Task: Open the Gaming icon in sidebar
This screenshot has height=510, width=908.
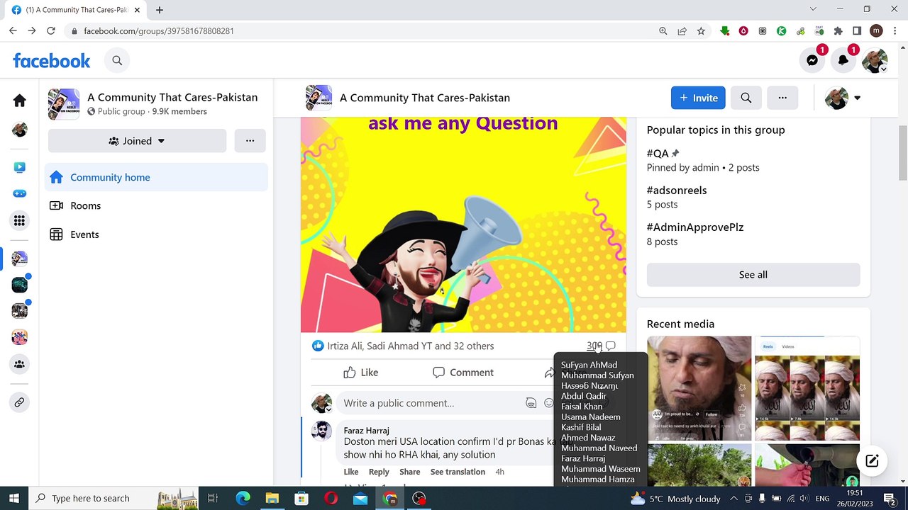Action: (x=19, y=193)
